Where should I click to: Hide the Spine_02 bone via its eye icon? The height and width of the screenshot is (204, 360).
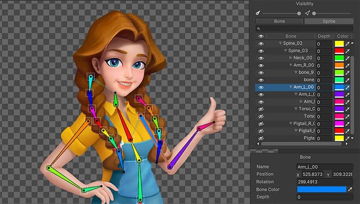coord(261,43)
